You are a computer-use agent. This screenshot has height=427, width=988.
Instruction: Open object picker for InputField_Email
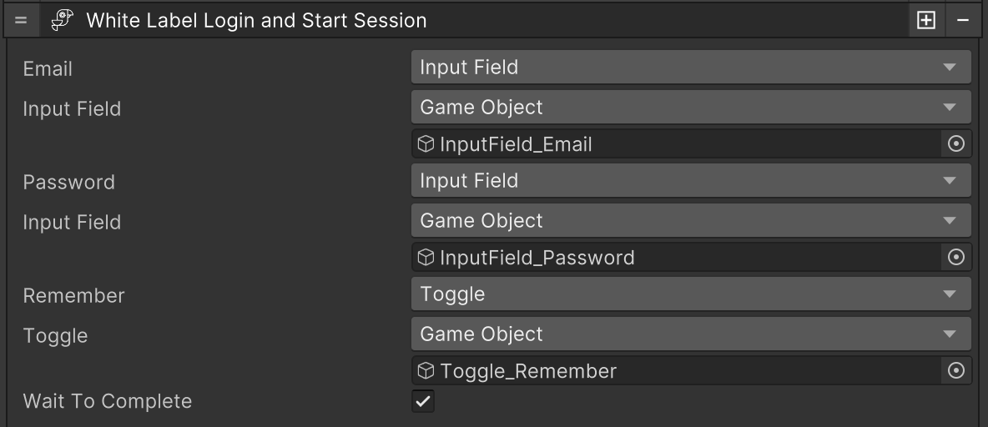click(x=956, y=144)
